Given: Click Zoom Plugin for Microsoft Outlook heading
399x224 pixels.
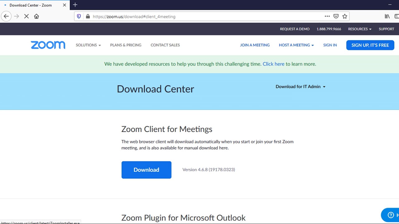Looking at the screenshot, I should point(183,218).
